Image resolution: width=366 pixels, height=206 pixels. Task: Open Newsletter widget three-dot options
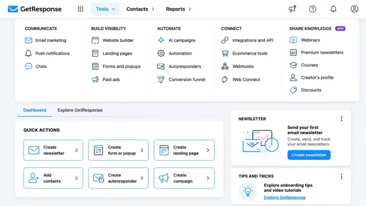[341, 119]
